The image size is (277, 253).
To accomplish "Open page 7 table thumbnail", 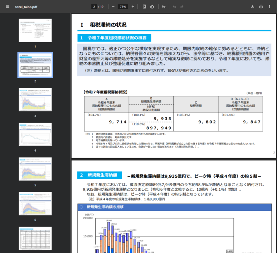I will pos(35,238).
